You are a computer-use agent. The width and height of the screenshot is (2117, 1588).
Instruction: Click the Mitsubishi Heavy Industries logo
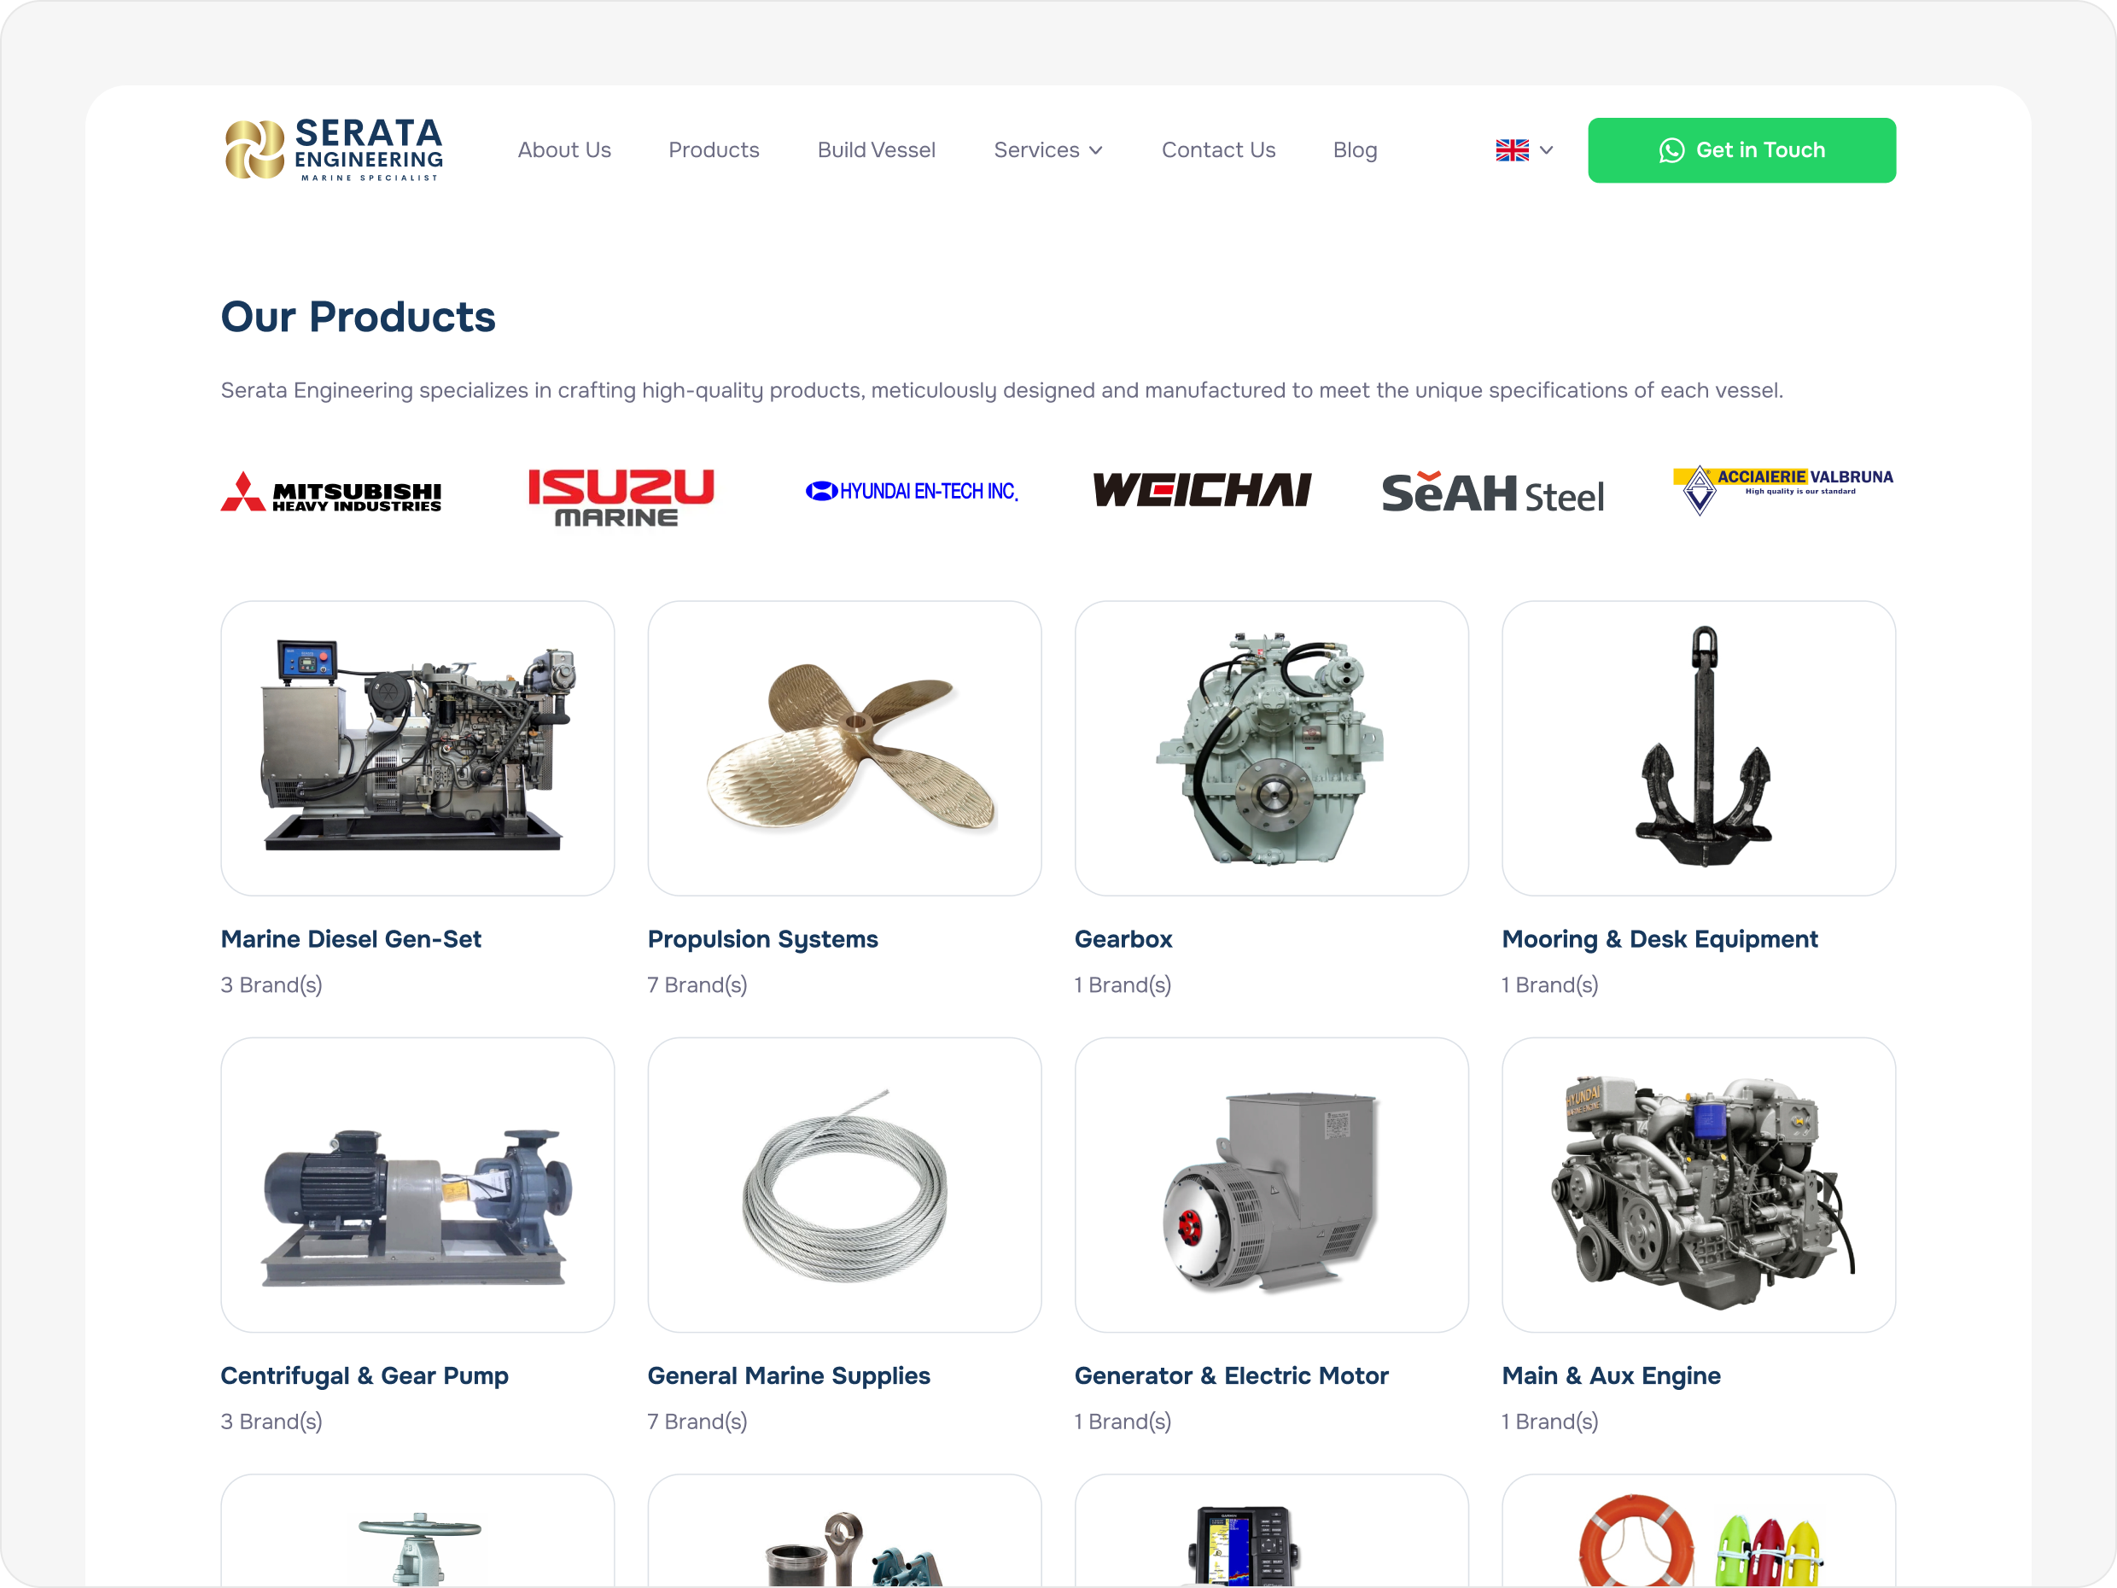tap(331, 492)
